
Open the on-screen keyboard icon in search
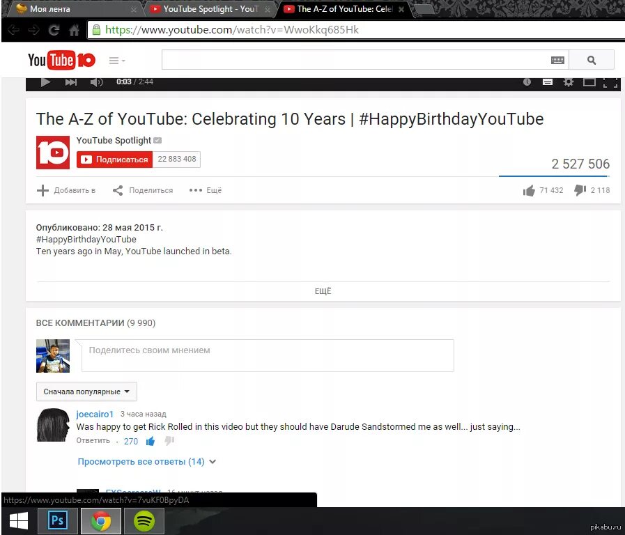(557, 60)
